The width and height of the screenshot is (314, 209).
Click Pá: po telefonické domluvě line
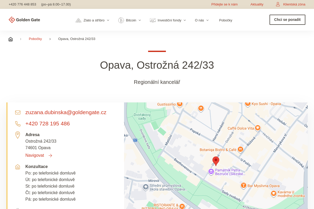click(51, 199)
